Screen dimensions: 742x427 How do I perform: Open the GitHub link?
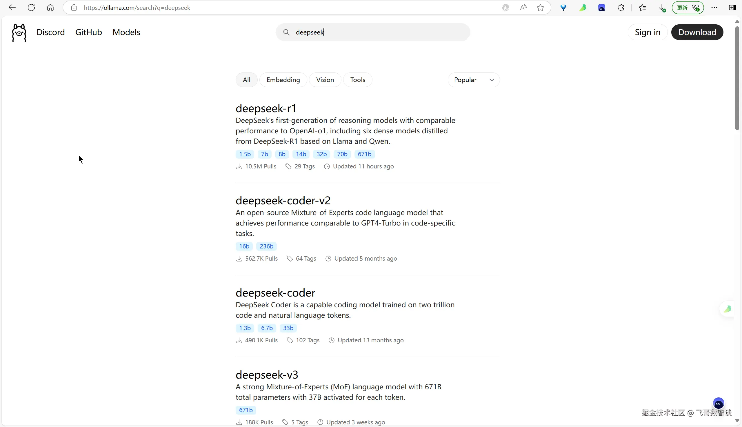tap(88, 32)
